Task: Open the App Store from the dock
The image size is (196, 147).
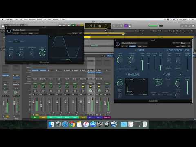Action: pos(93,125)
